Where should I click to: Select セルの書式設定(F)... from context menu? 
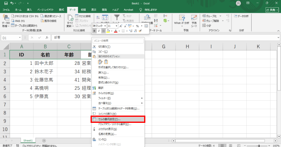tap(118, 119)
